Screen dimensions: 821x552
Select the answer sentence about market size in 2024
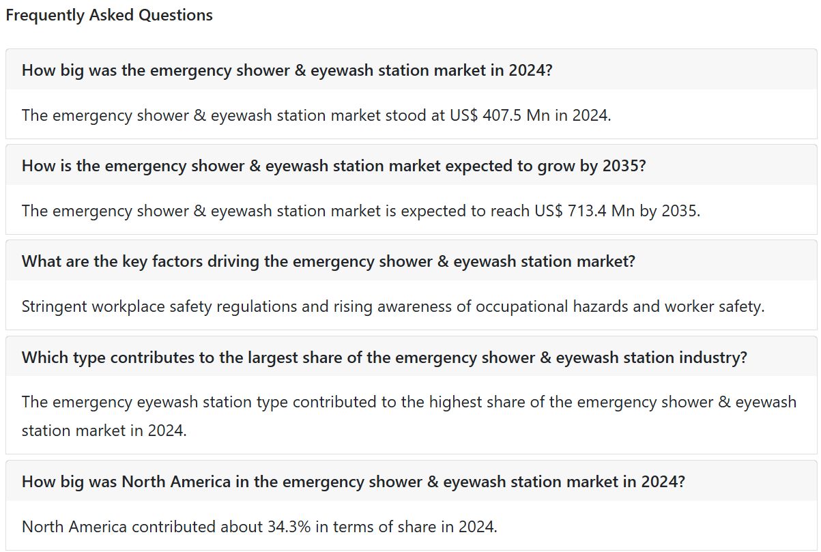coord(316,115)
